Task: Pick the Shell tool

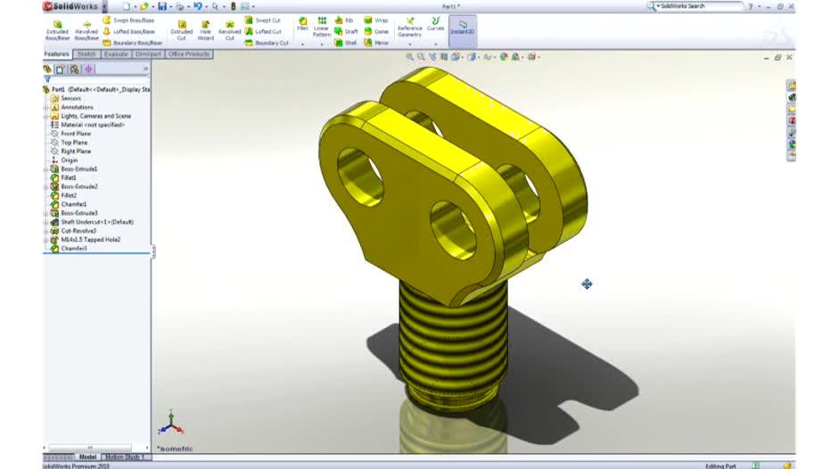Action: click(346, 43)
